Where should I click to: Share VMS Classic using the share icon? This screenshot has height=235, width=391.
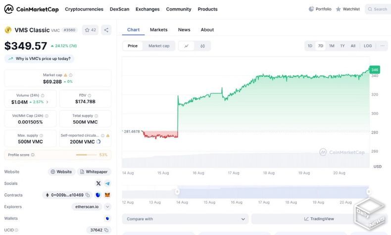click(x=106, y=30)
